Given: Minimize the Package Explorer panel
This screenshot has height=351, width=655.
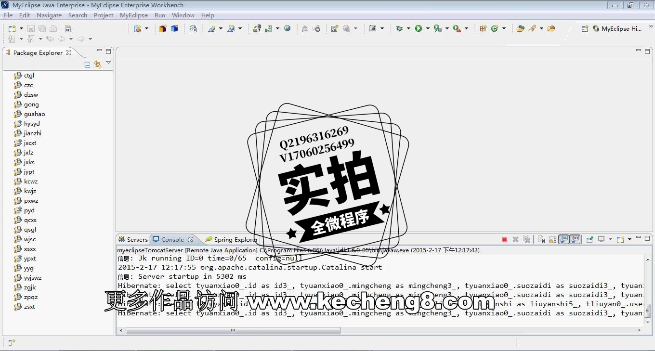Looking at the screenshot, I should 100,51.
